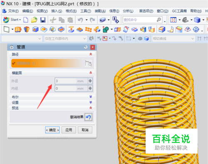Create a new file with New icon
The image size is (208, 164).
pos(26,20)
